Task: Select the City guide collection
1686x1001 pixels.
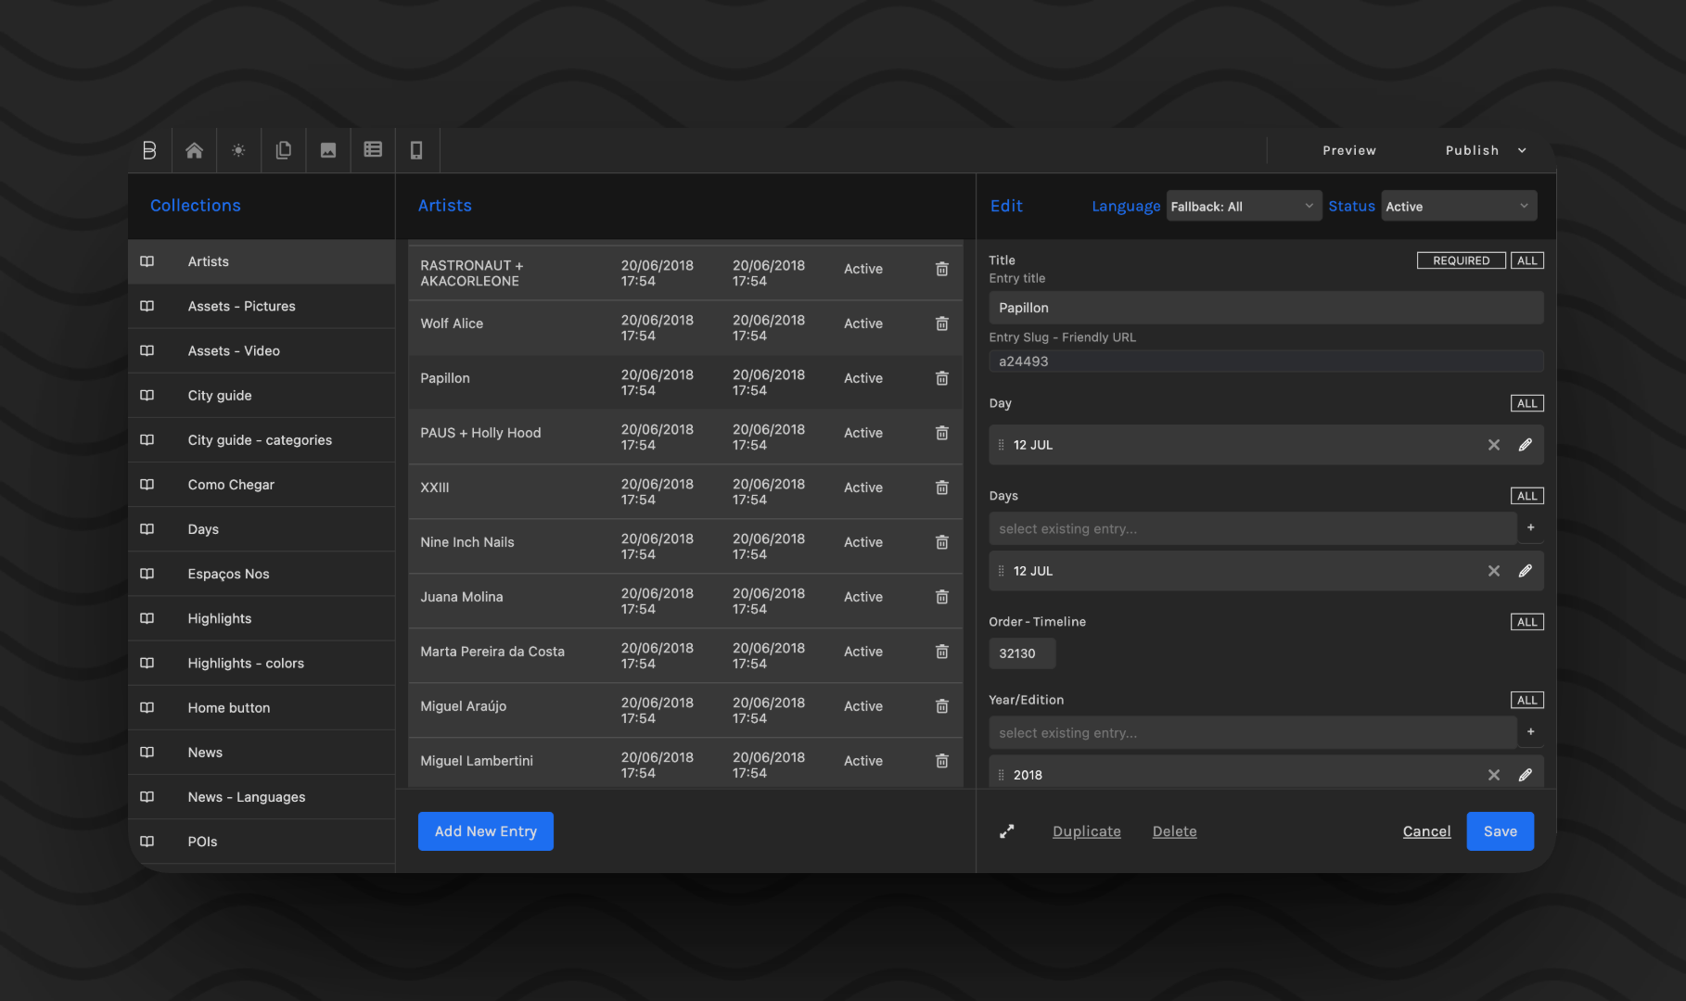Action: tap(220, 395)
